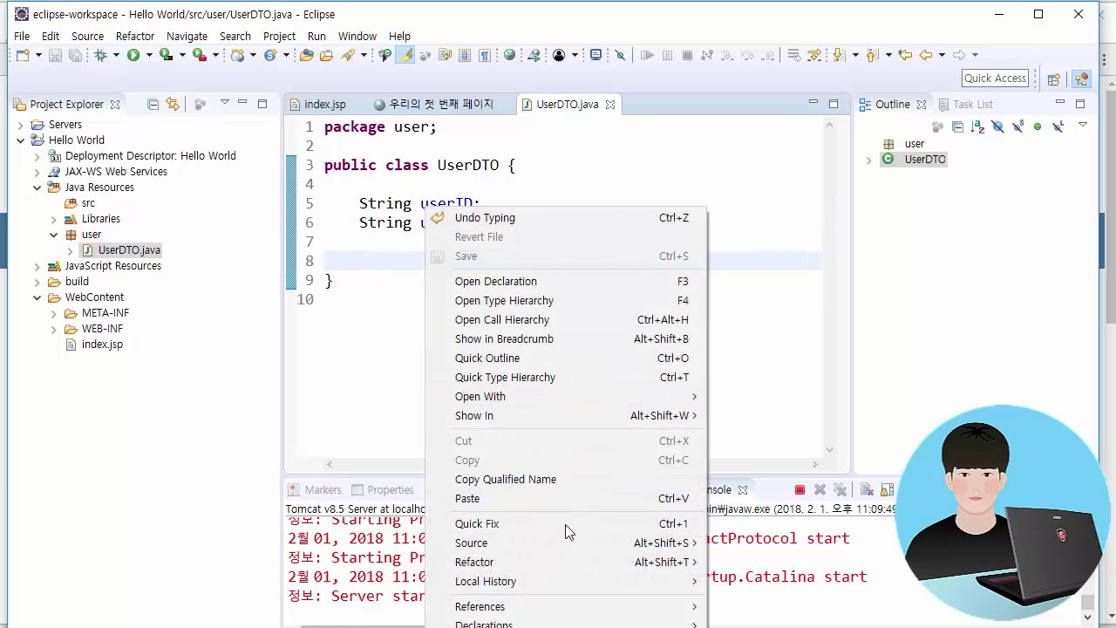Open the Markers view tab
Image resolution: width=1116 pixels, height=628 pixels.
(315, 490)
